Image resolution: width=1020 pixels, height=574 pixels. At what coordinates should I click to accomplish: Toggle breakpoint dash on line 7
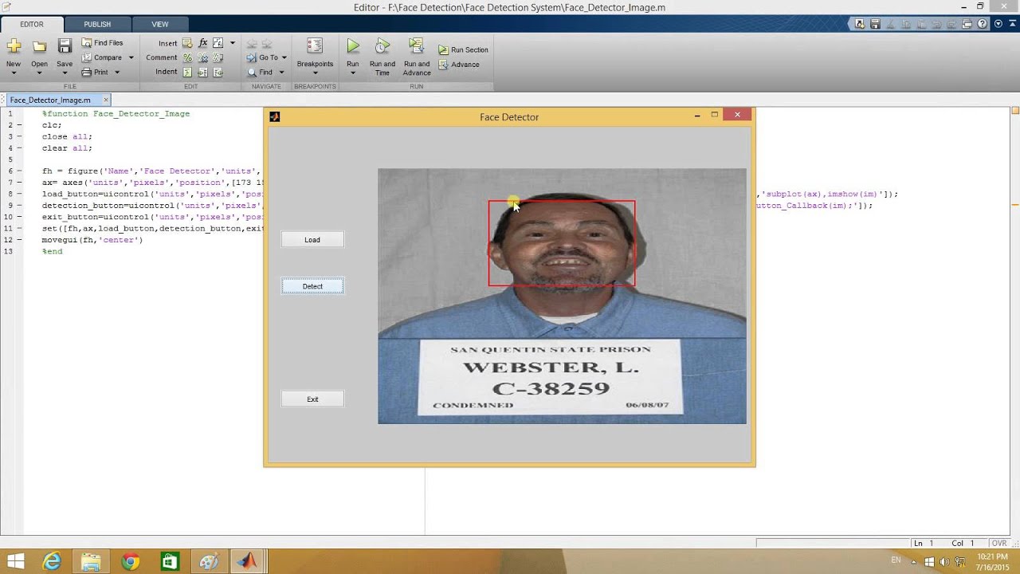click(19, 183)
